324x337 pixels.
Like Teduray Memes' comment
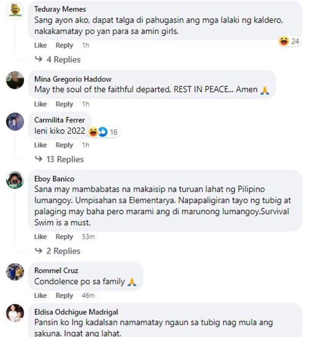coord(41,45)
